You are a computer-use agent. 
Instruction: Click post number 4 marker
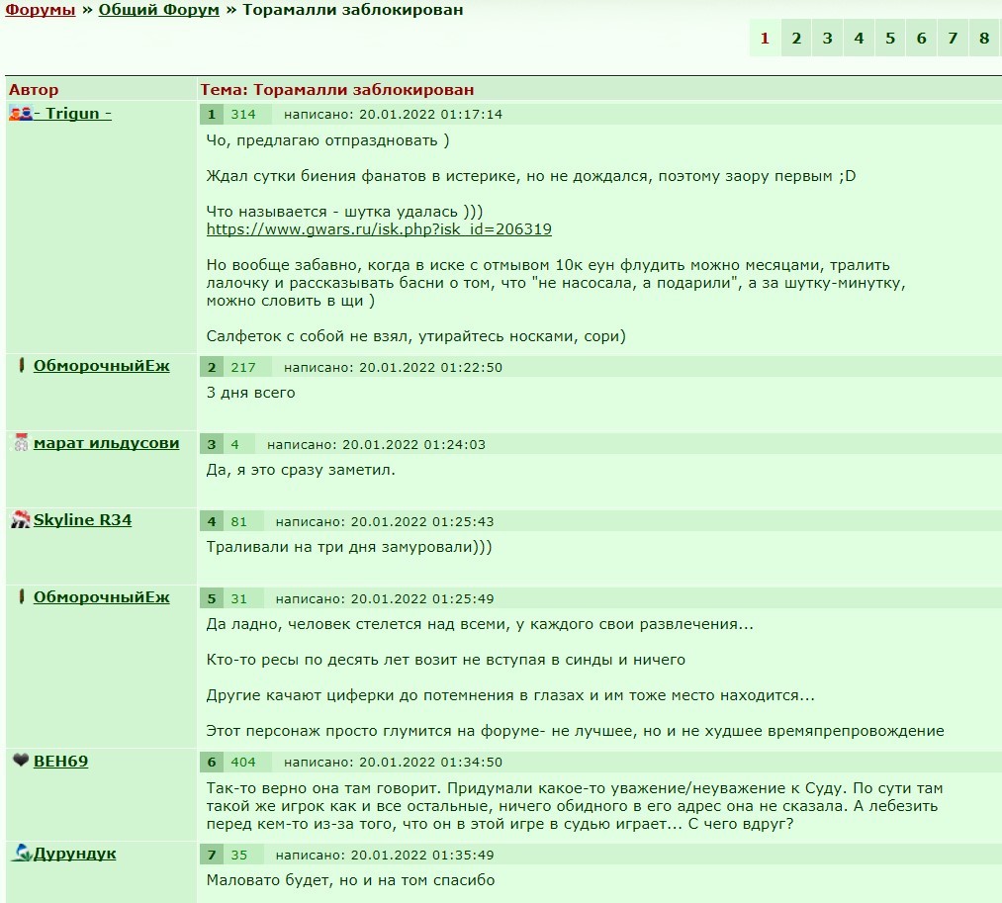[212, 521]
